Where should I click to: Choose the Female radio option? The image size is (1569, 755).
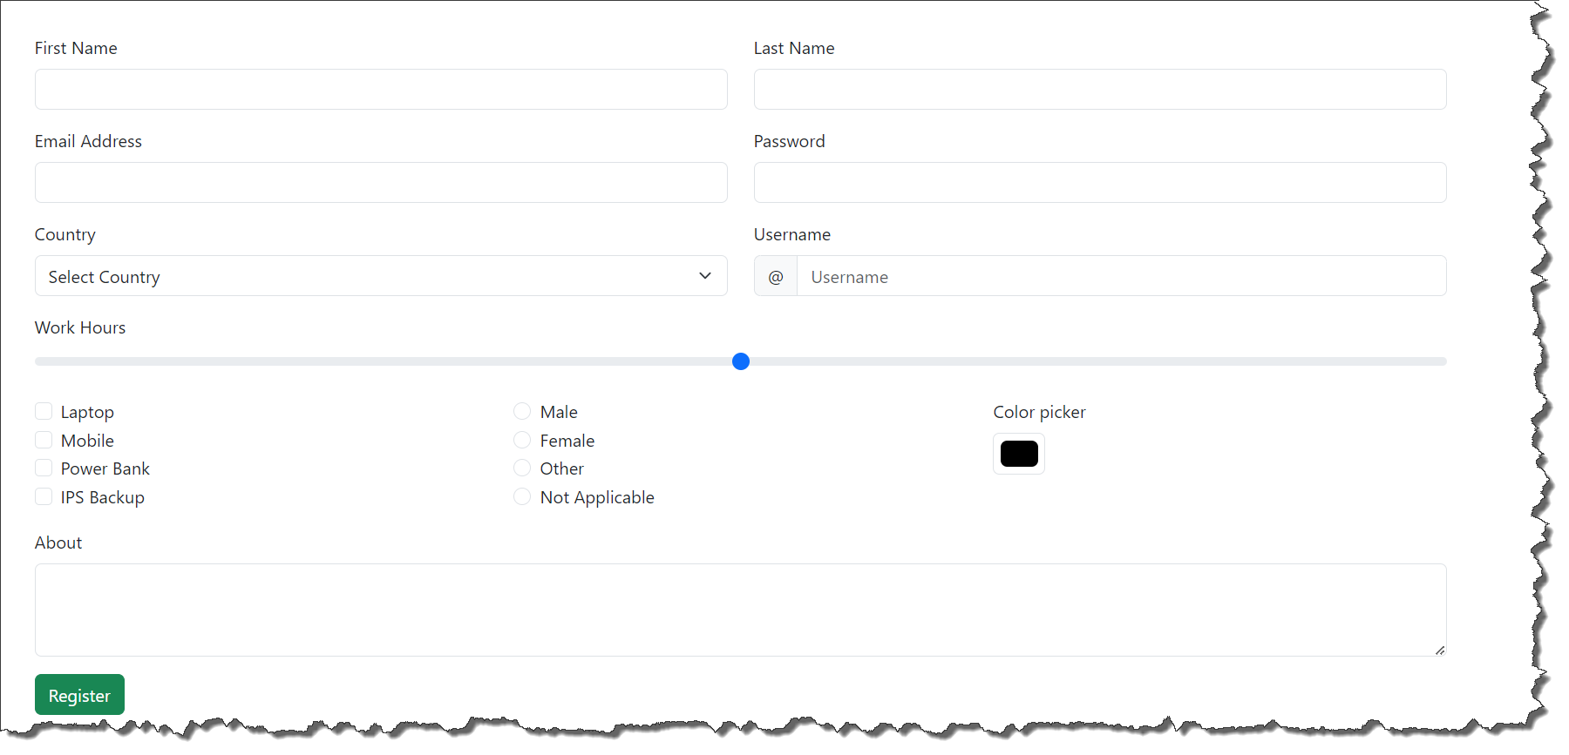coord(522,440)
